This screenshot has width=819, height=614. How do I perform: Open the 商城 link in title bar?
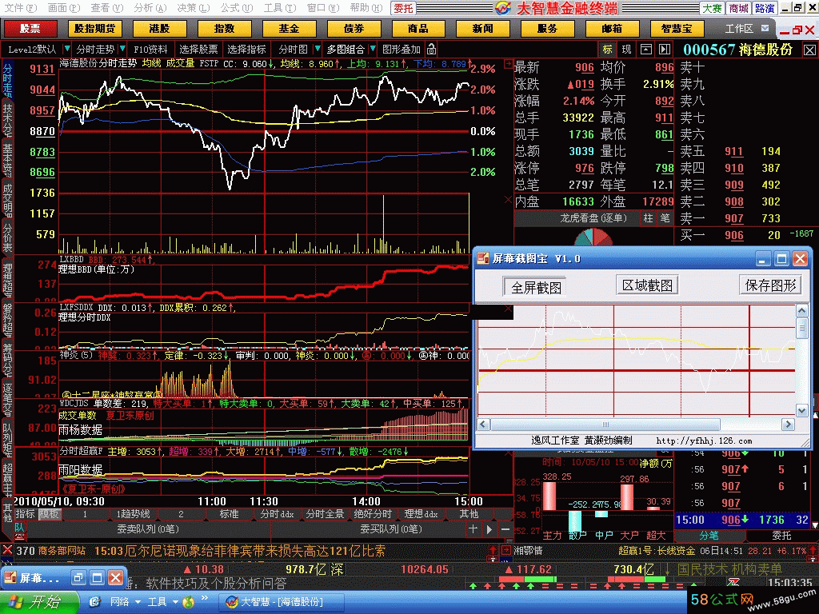point(738,8)
